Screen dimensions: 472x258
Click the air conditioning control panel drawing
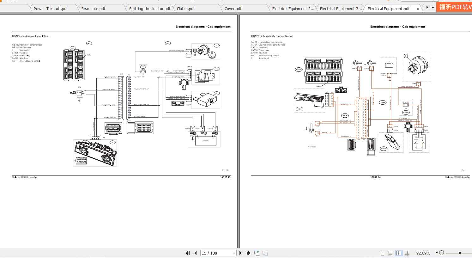[95, 153]
